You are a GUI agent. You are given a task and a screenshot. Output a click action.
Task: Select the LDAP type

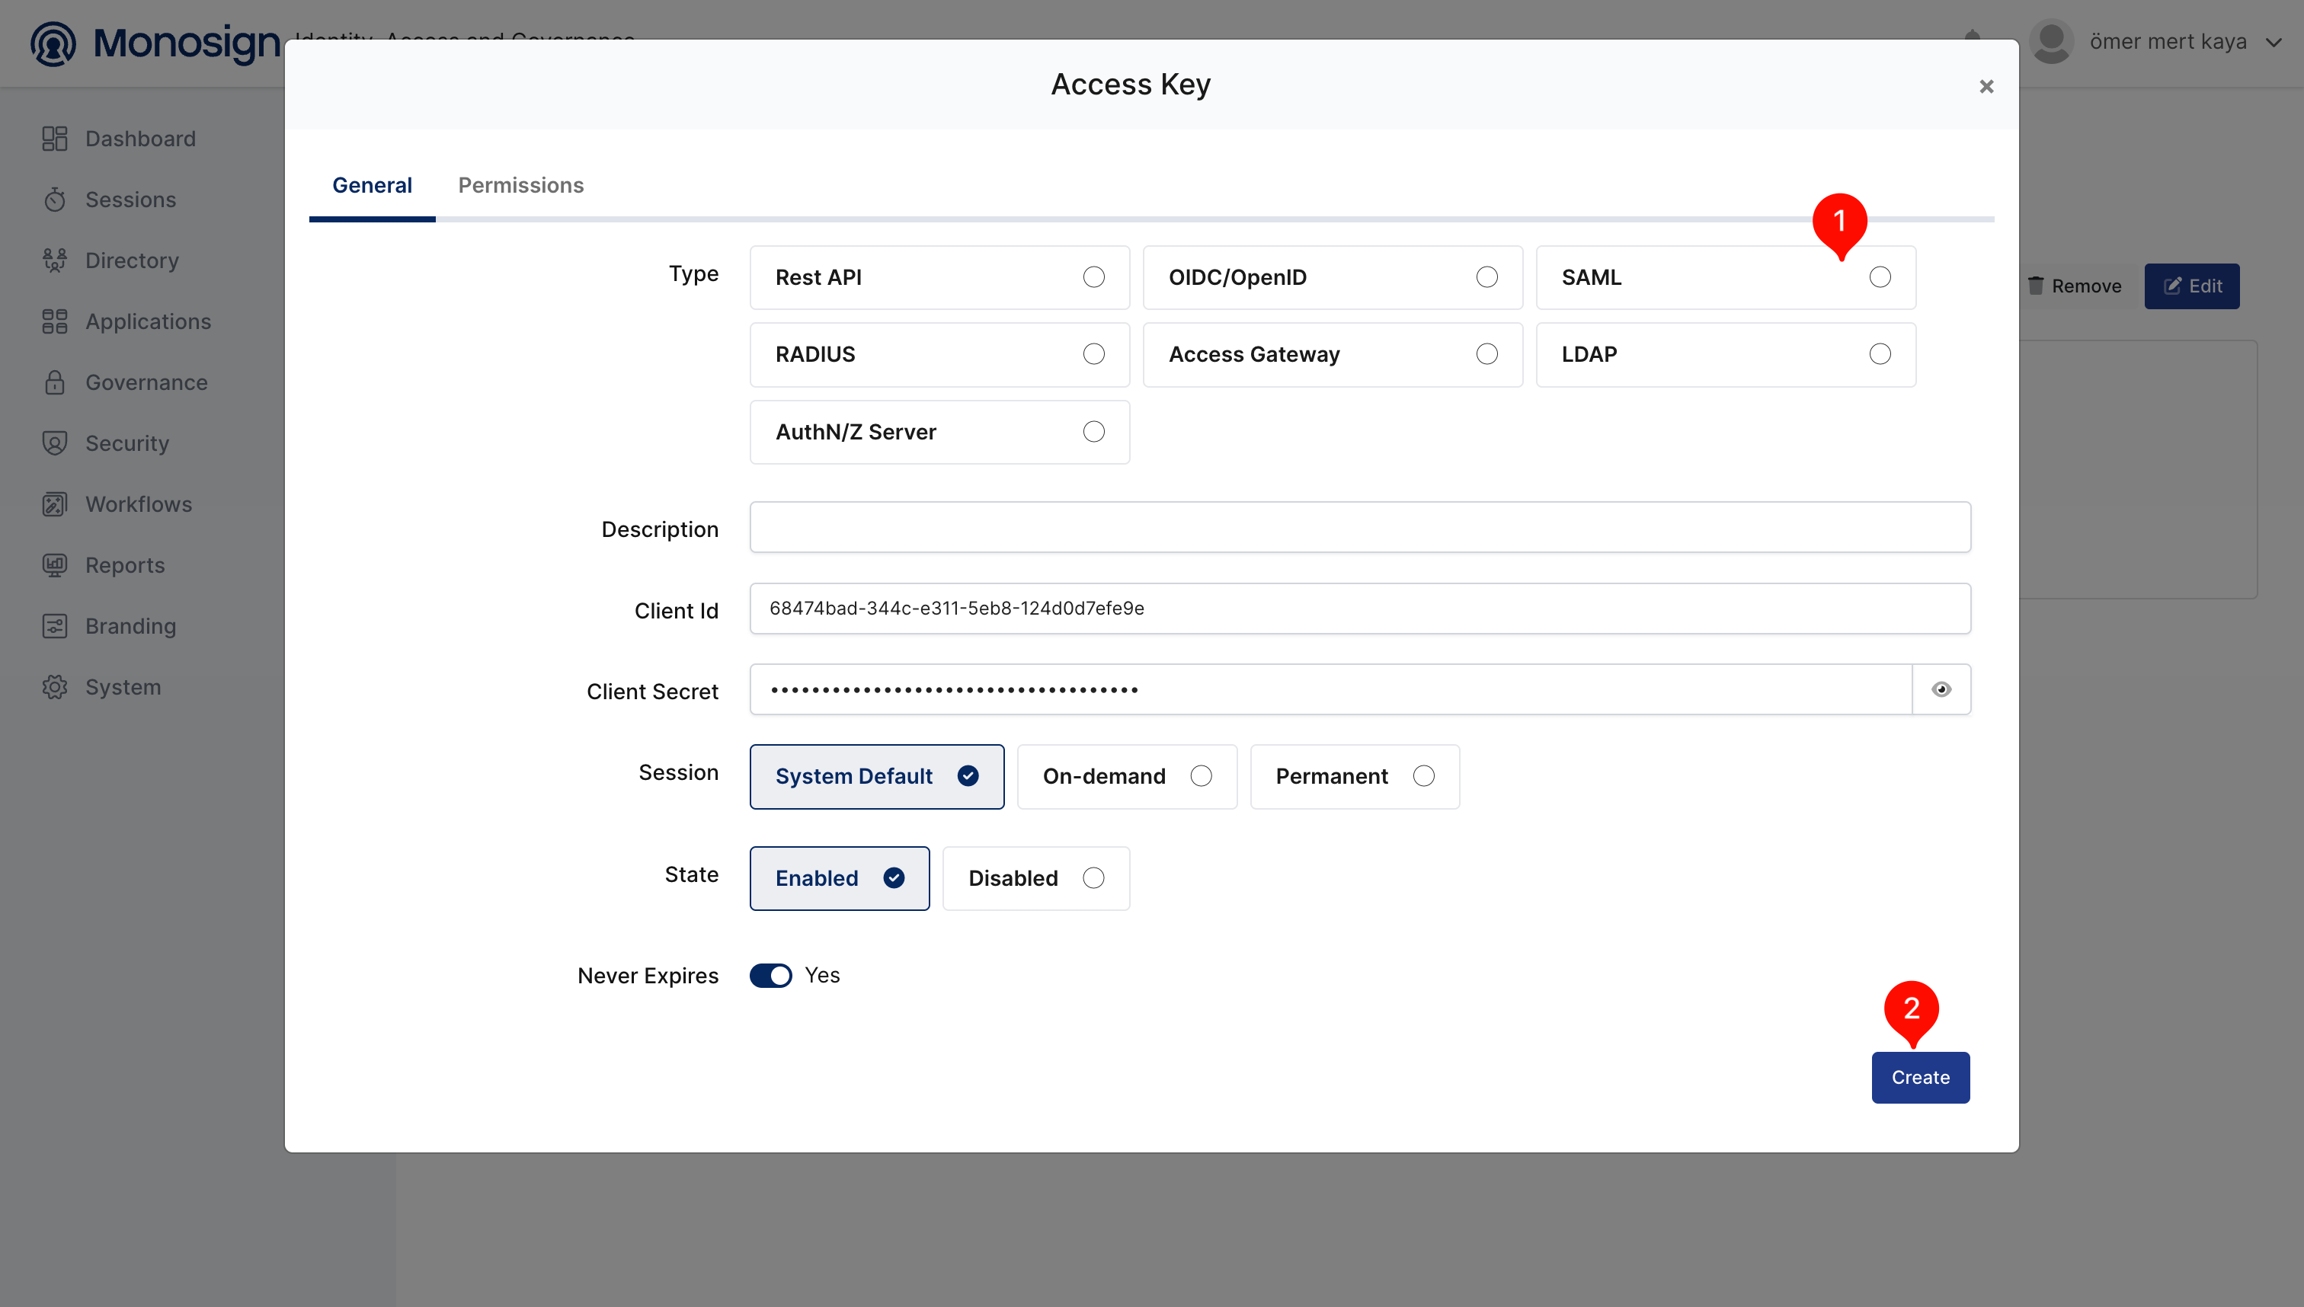pos(1725,355)
